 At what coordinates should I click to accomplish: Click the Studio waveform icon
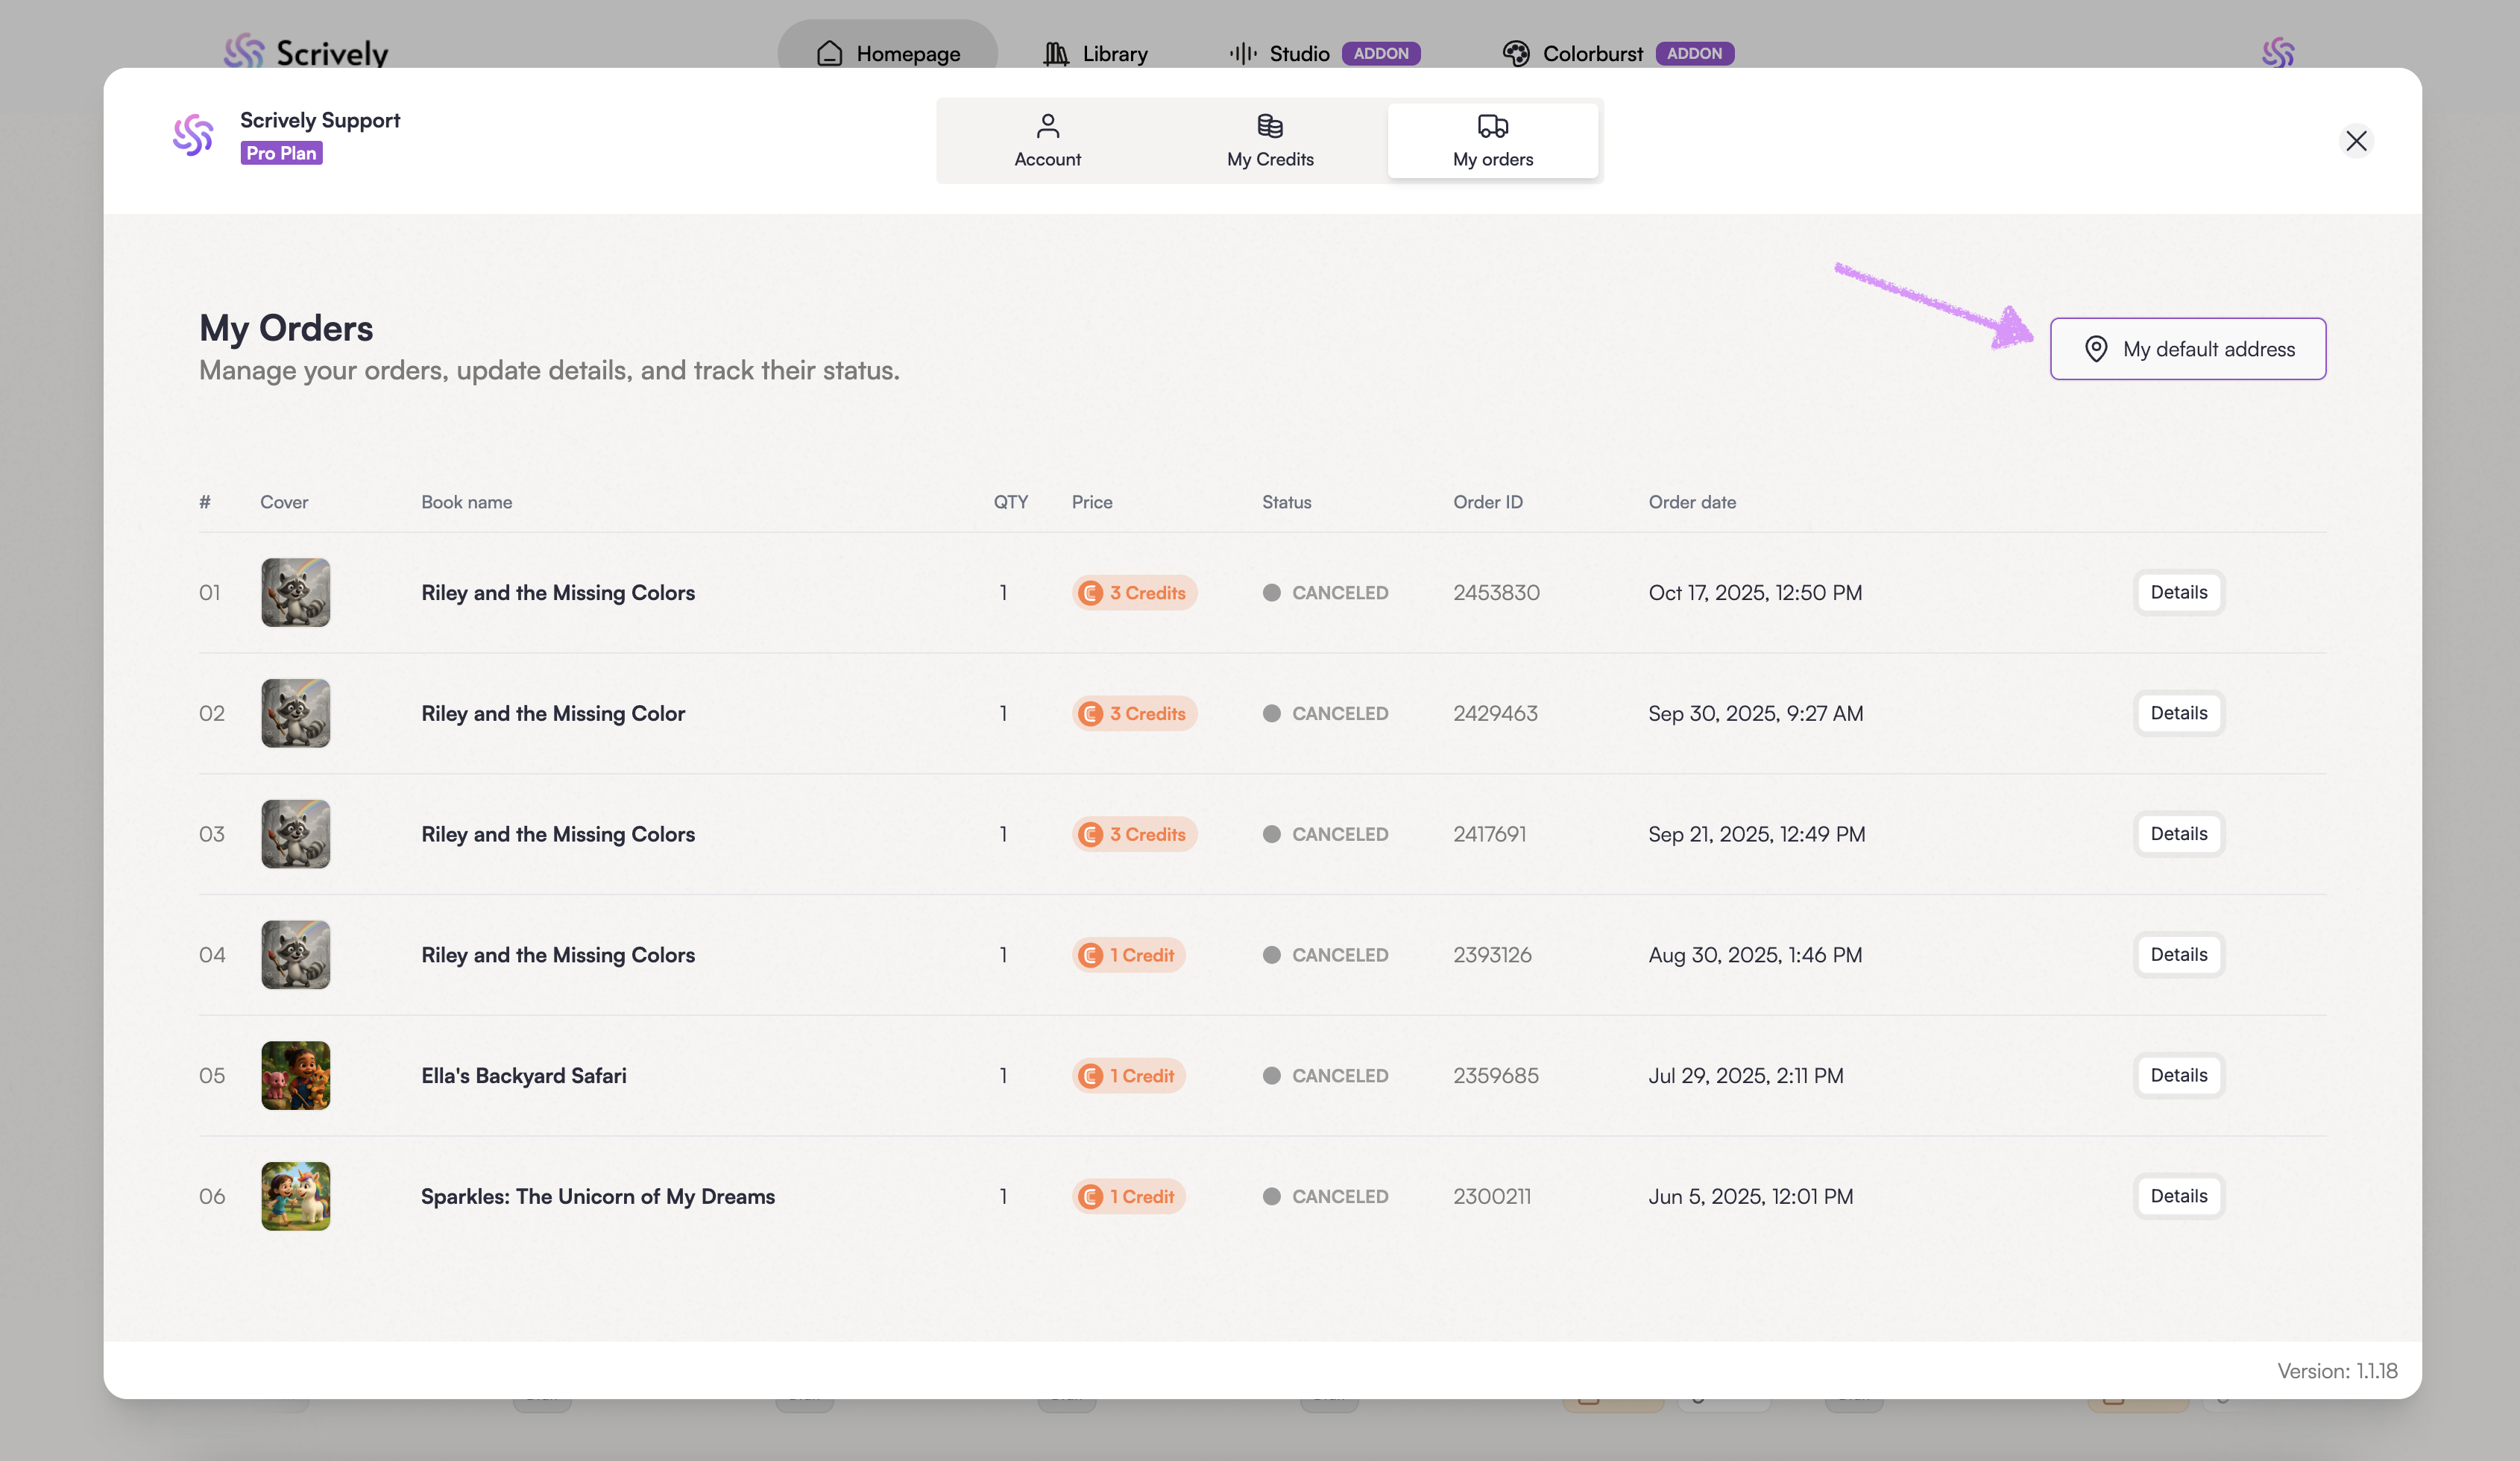pyautogui.click(x=1243, y=54)
